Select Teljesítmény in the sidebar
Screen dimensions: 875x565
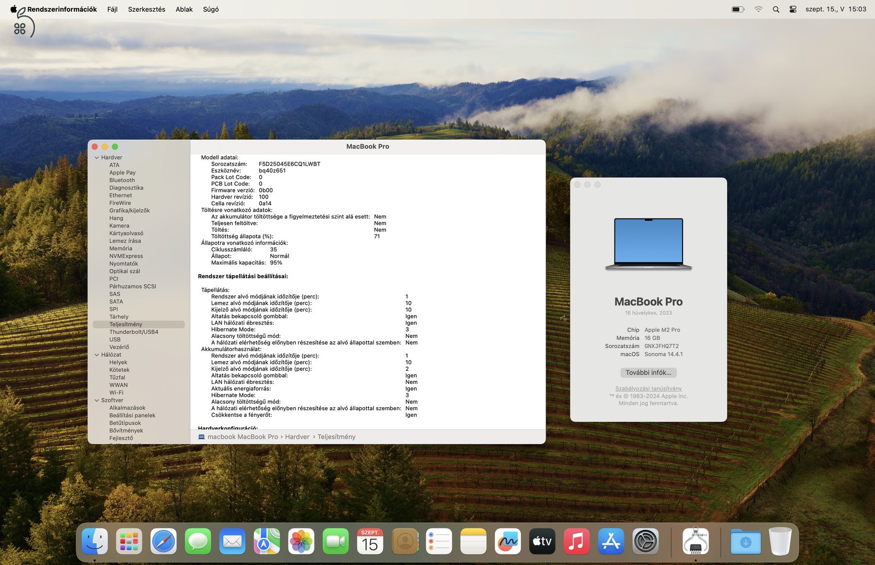[138, 325]
